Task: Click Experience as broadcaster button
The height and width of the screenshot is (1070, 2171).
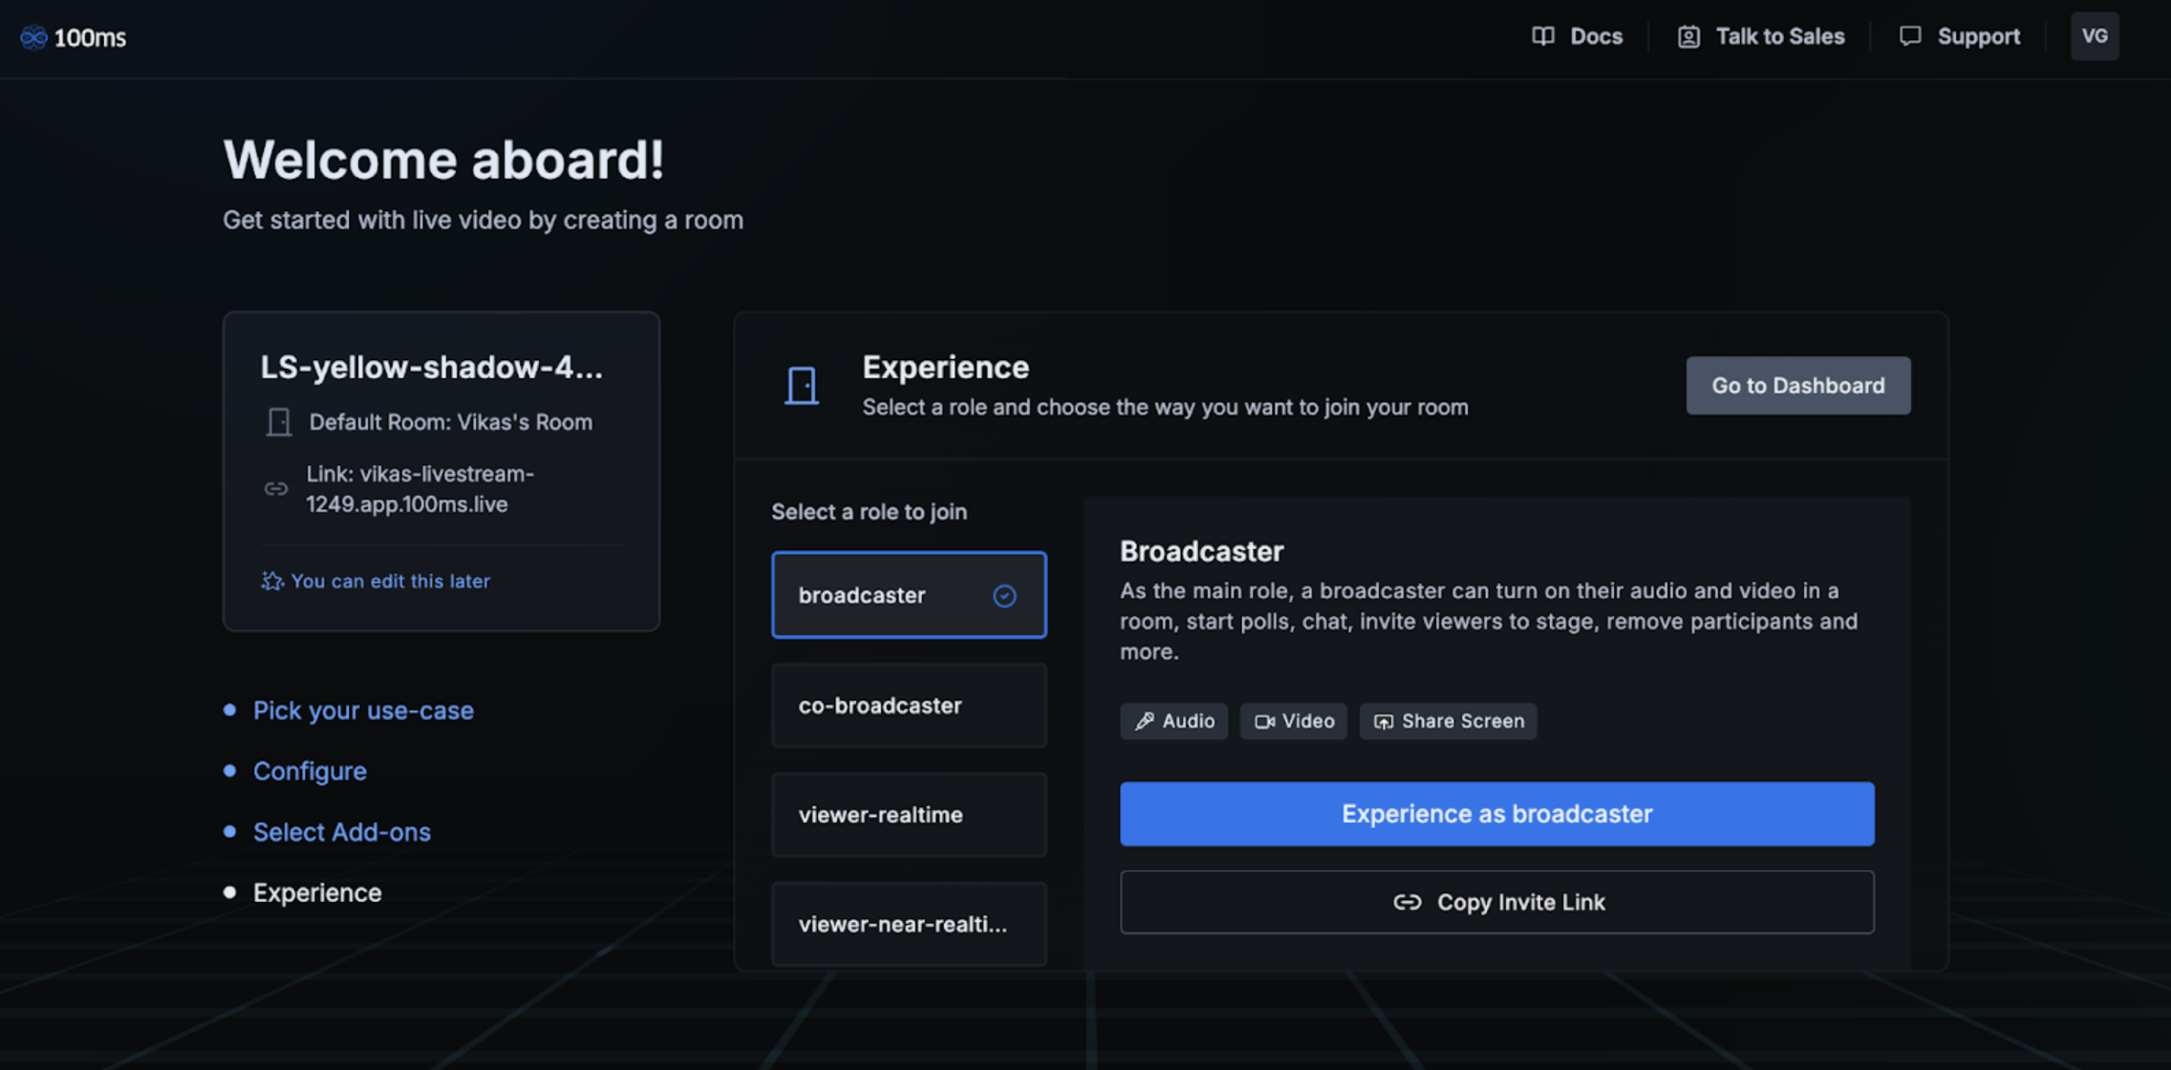Action: [1496, 814]
